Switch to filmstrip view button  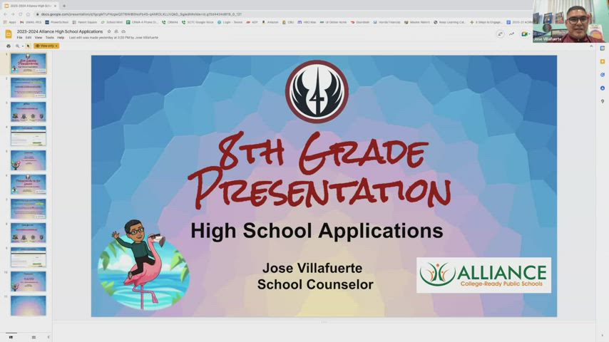[x=11, y=337]
